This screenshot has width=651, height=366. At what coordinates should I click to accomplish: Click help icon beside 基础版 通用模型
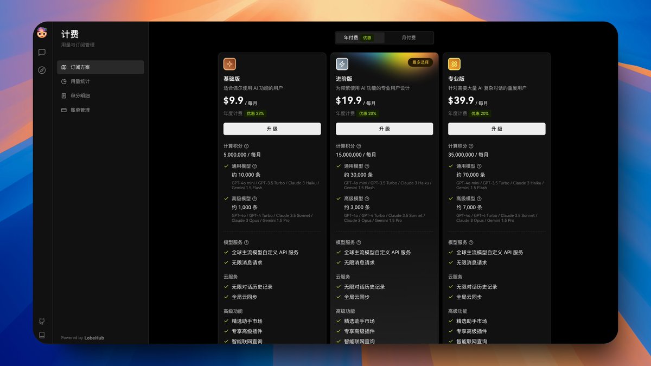click(254, 166)
